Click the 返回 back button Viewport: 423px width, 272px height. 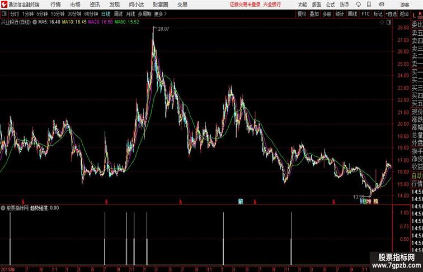tap(404, 14)
